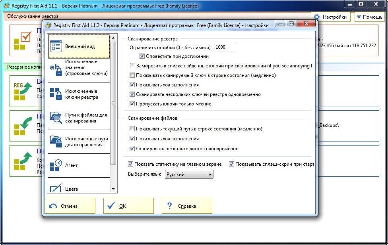This screenshot has height=245, width=388.
Task: Click REG backup arrow icon in main window
Action: click(23, 91)
